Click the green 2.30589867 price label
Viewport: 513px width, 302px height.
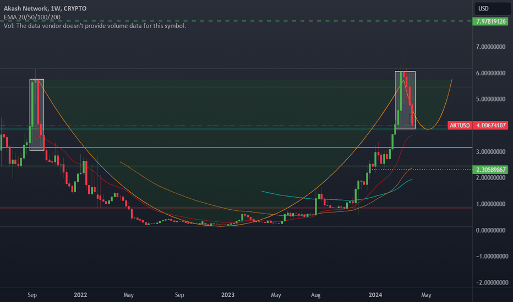(491, 170)
